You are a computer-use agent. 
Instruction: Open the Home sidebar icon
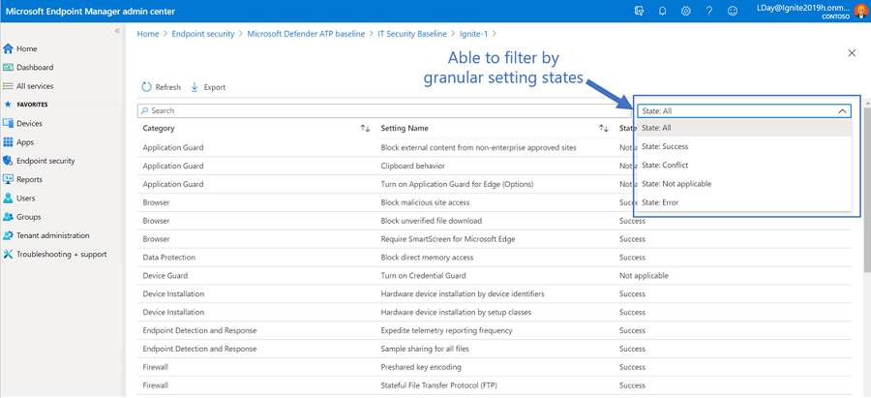point(9,49)
